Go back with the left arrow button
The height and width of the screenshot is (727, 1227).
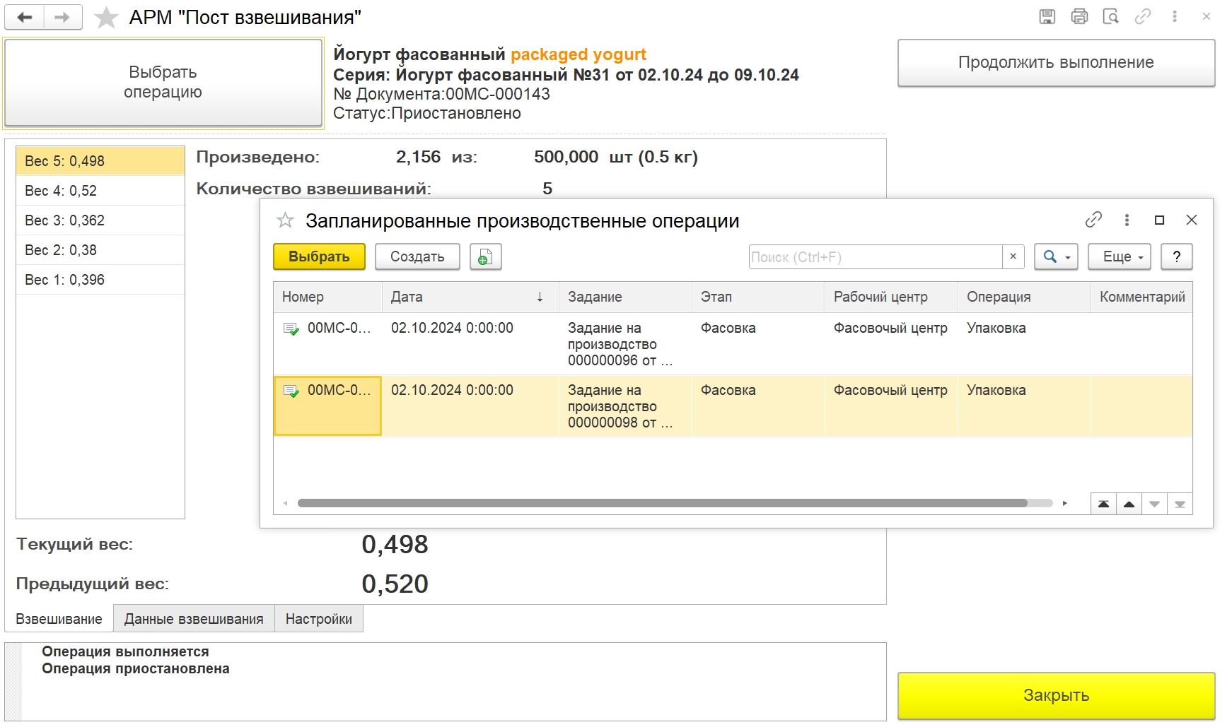[25, 18]
